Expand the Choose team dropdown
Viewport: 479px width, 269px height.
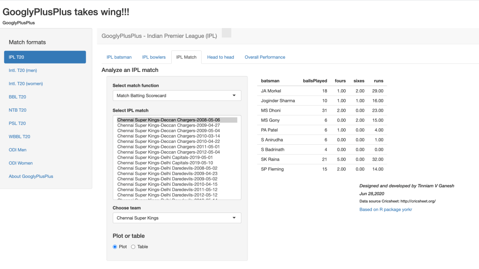(177, 218)
